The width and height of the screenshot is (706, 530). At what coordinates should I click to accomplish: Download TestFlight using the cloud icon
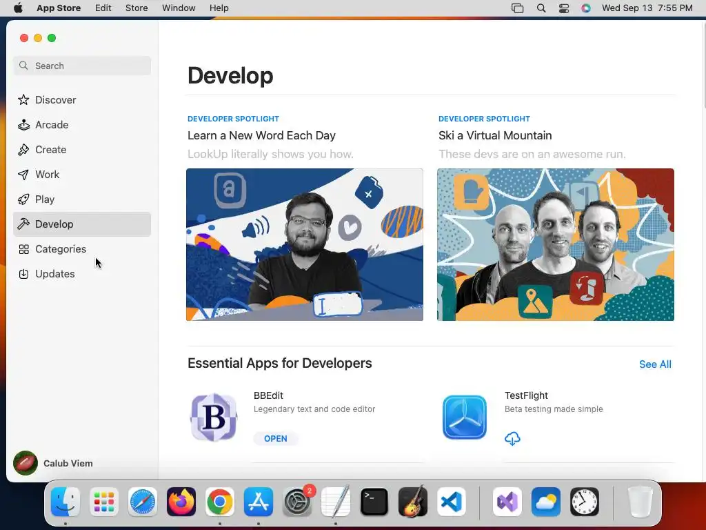(x=512, y=438)
